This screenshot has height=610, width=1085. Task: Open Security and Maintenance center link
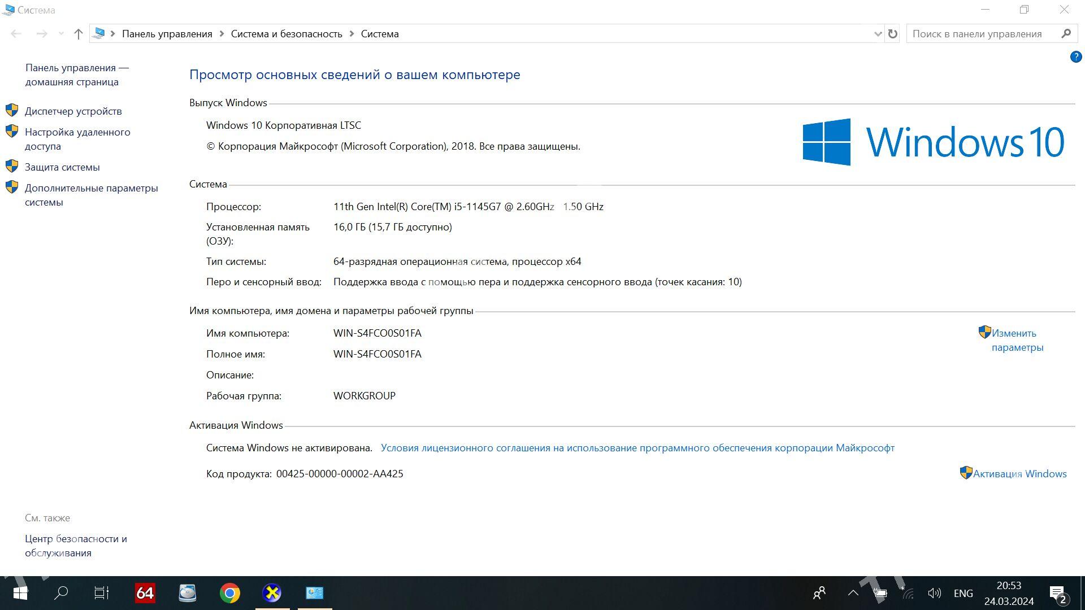pos(76,546)
